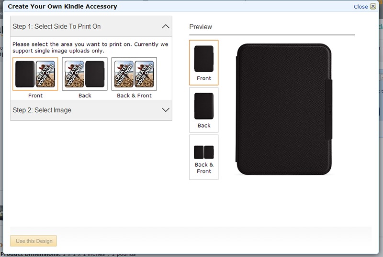Click the Back & Front label under the third option

pos(134,96)
